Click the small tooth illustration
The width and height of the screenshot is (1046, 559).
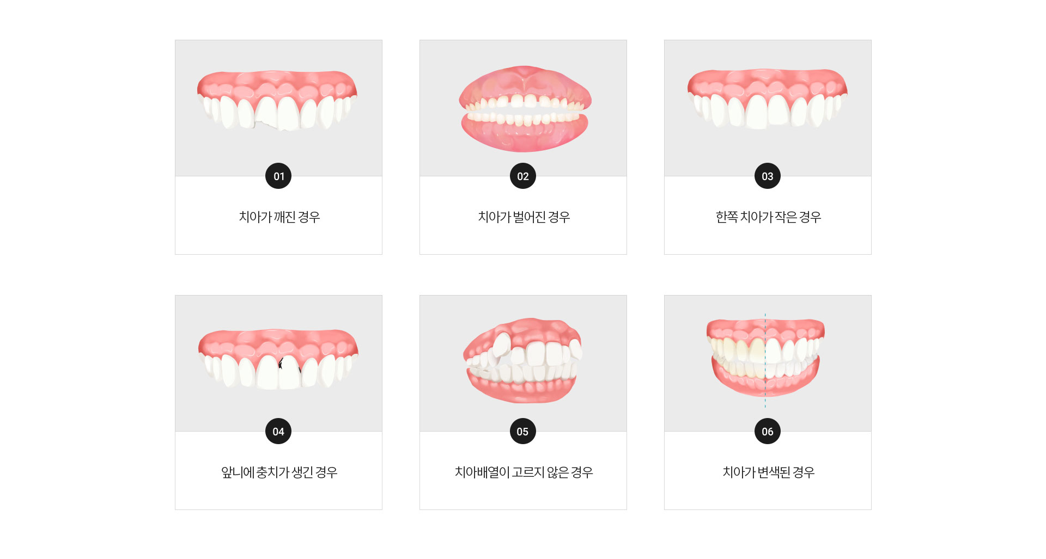click(767, 99)
